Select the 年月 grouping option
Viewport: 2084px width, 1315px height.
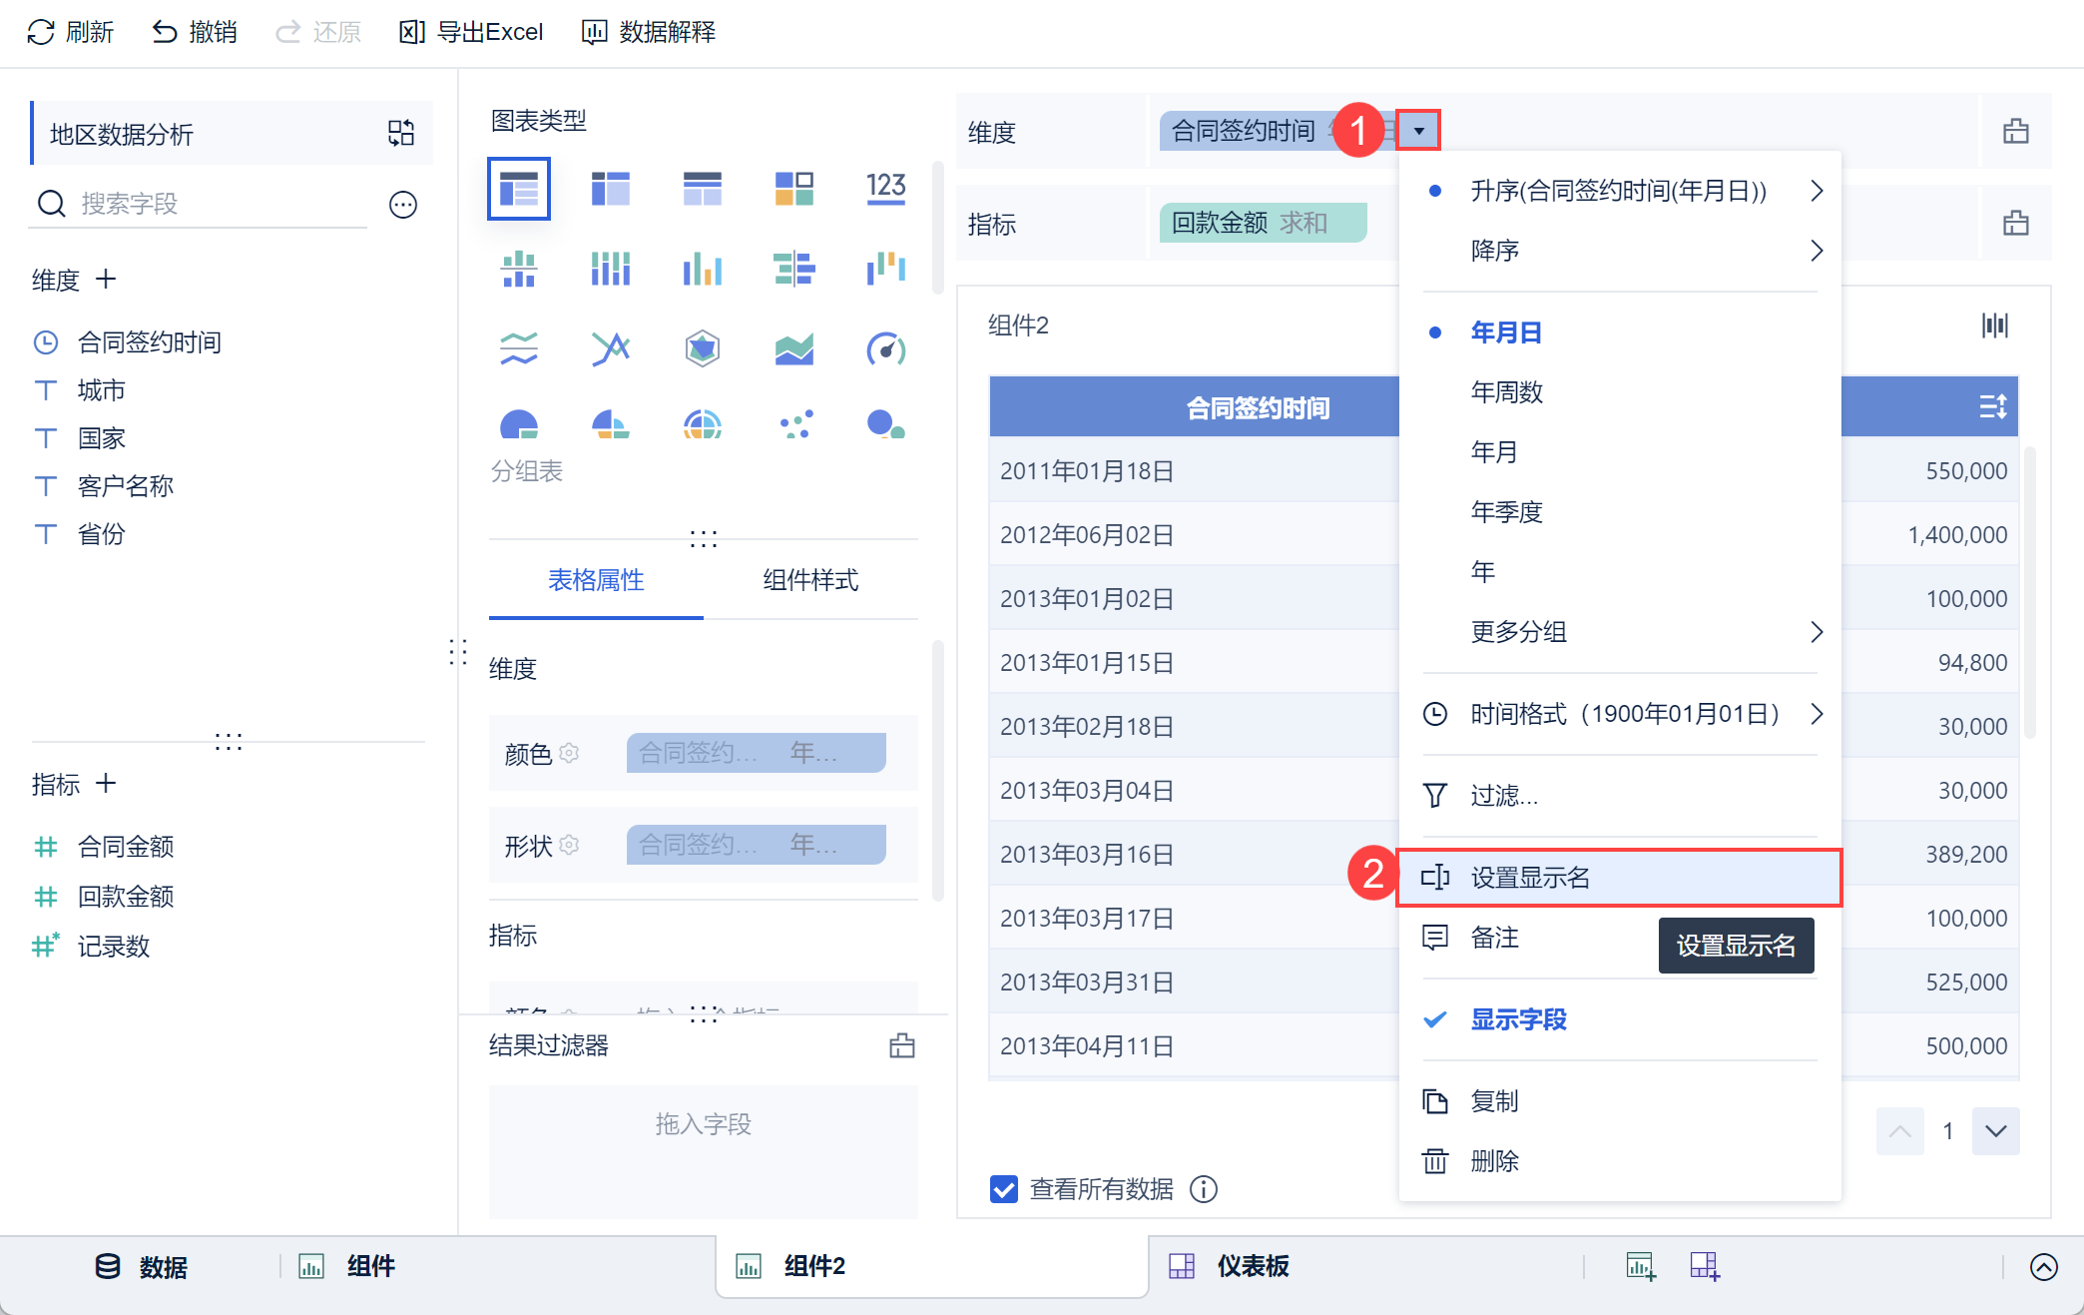click(x=1493, y=452)
